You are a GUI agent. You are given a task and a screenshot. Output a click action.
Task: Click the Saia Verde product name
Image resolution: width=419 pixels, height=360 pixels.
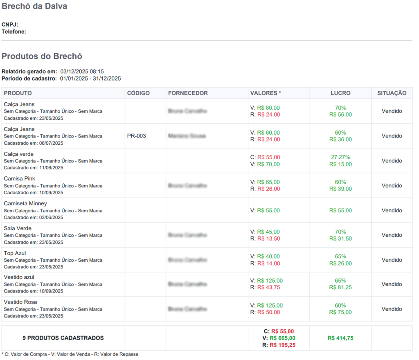[x=18, y=228]
